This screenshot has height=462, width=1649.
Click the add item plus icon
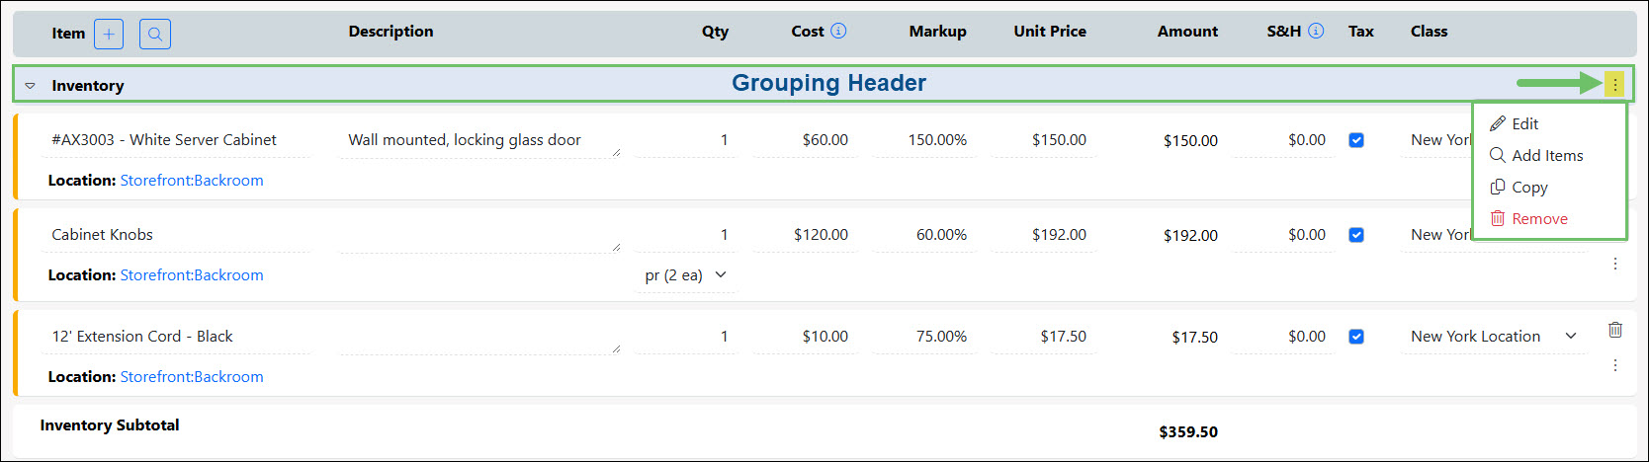(109, 34)
